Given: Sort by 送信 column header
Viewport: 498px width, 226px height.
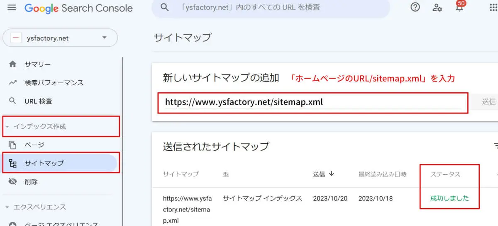Looking at the screenshot, I should click(320, 174).
